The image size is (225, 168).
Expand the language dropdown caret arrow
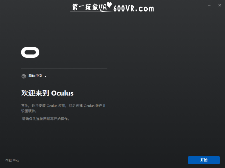46,76
